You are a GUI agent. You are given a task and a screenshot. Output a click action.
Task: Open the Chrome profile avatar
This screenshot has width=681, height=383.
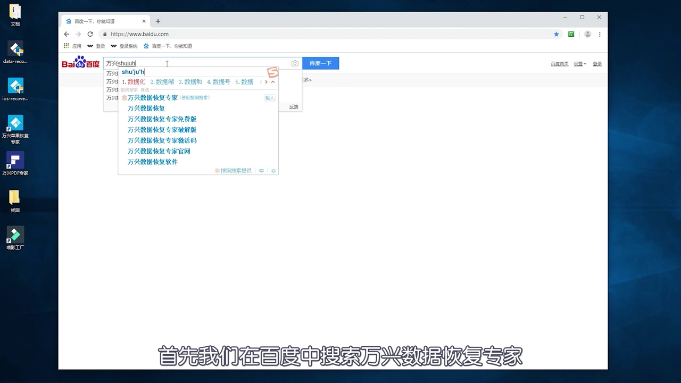587,34
